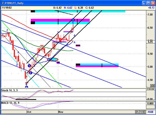156x115 pixels.
Task: Click the chart icon in title bar
Action: tap(3, 3)
